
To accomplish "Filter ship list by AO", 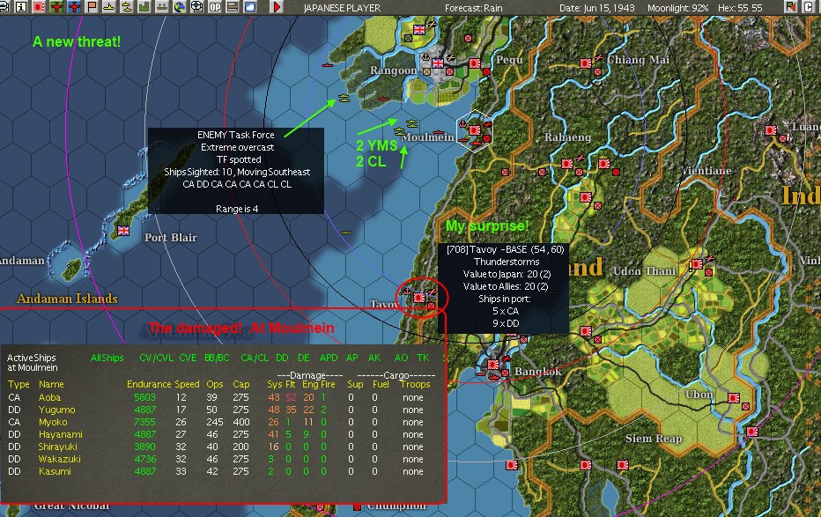I will click(401, 358).
